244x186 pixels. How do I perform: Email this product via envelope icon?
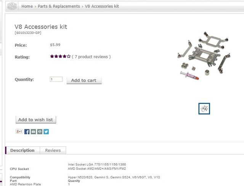point(33,132)
